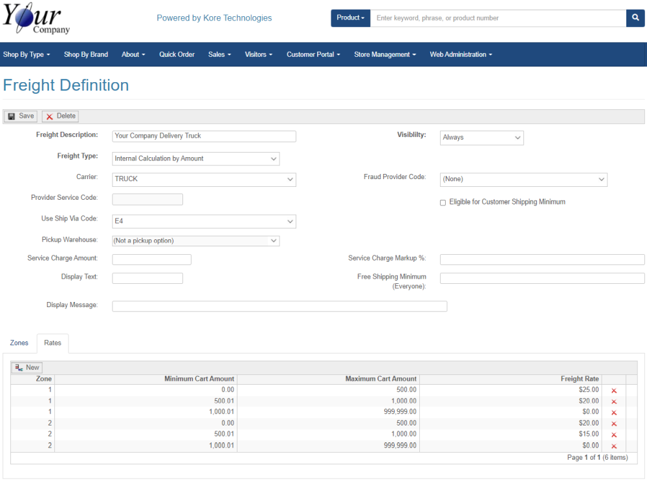Open the Shop By Brand page
This screenshot has width=647, height=483.
pyautogui.click(x=86, y=54)
